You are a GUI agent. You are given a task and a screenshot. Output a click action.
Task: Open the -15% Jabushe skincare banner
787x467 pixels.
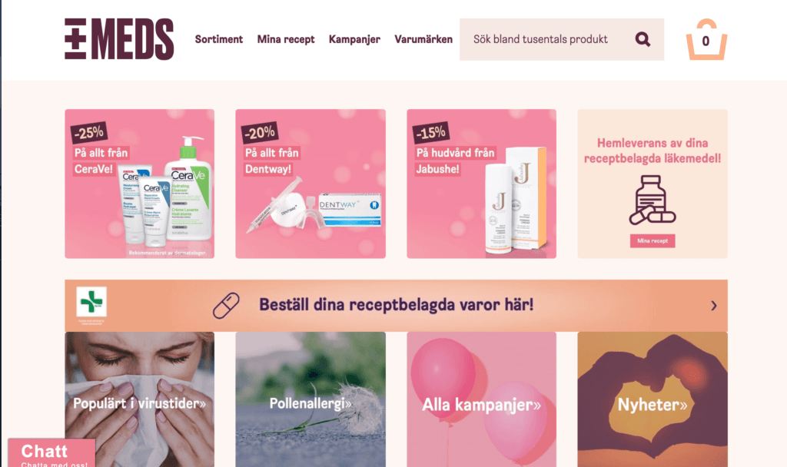click(x=481, y=184)
